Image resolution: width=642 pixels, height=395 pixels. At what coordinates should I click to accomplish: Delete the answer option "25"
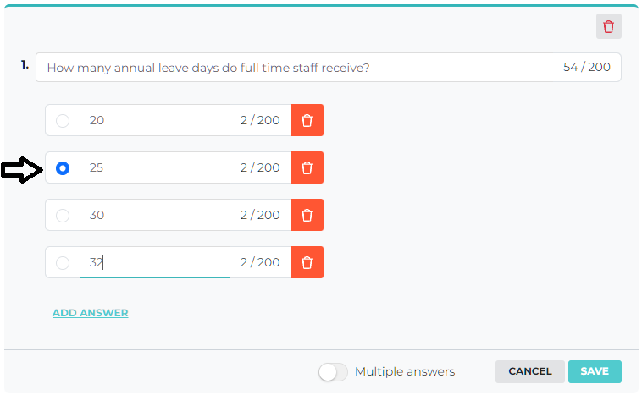[x=307, y=167]
